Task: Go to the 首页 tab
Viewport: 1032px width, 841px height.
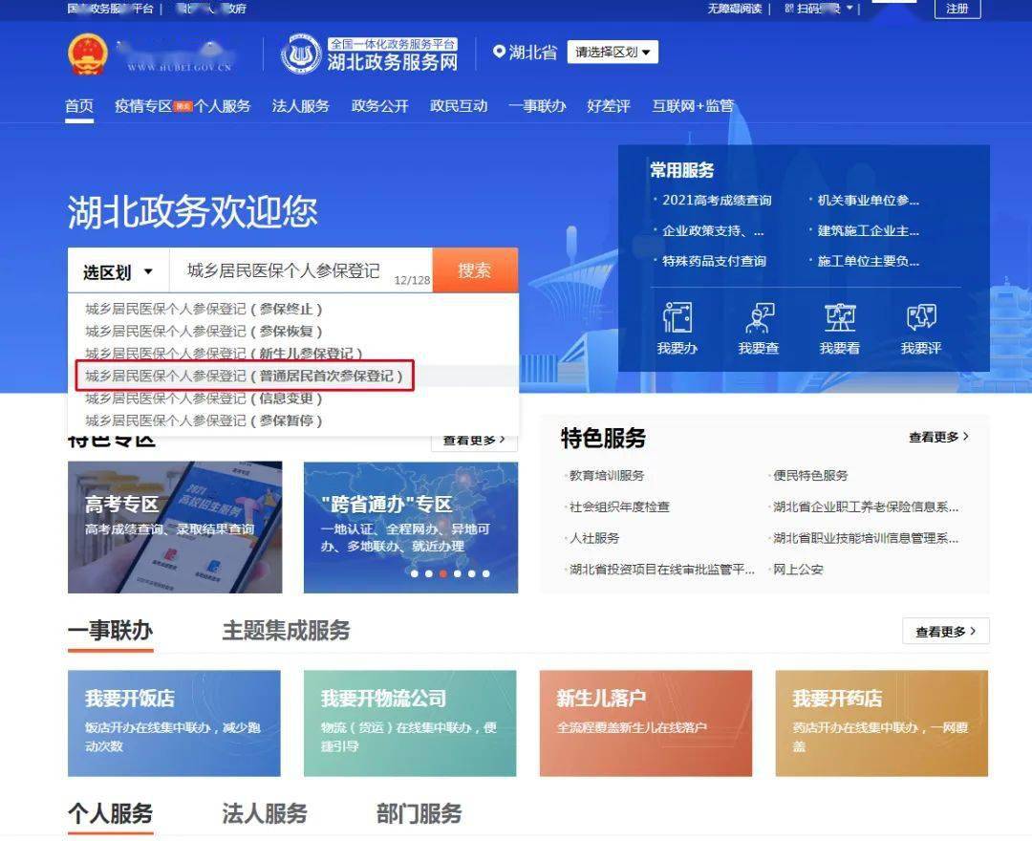Action: (79, 106)
